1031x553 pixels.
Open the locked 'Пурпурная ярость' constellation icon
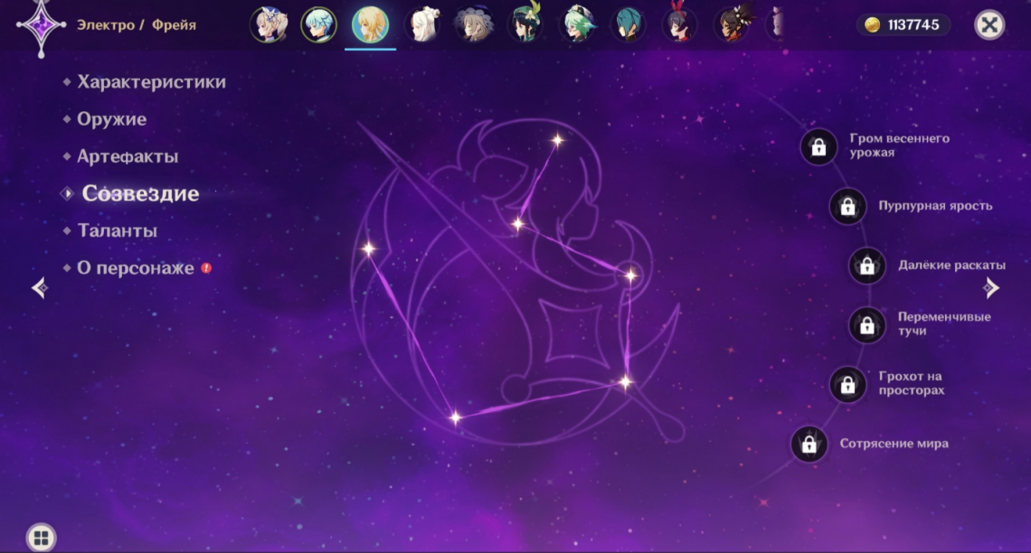[x=847, y=206]
